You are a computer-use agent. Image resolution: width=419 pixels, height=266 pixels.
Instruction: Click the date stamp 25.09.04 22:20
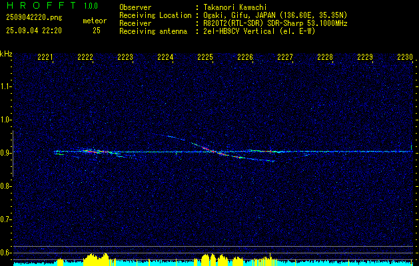coord(34,31)
